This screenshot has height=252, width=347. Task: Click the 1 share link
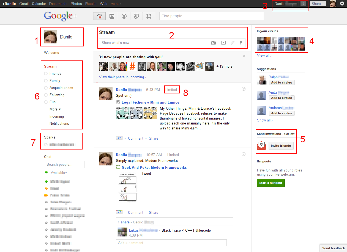coord(124,222)
